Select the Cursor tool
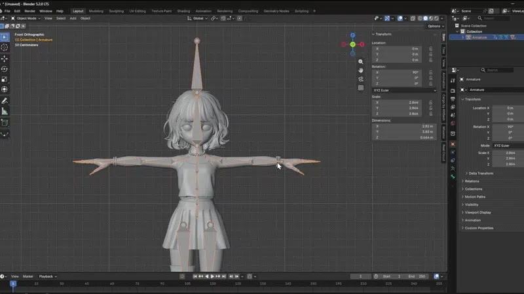Screen dimensions: 524x294 pos(5,47)
